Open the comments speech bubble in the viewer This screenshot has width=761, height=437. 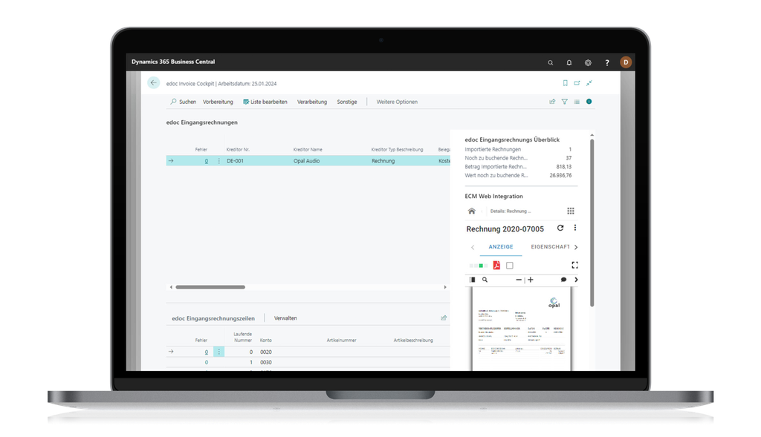click(563, 280)
